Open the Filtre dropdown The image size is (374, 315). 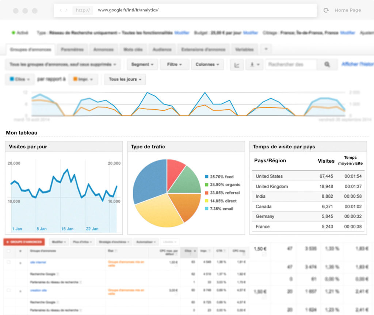(x=174, y=64)
